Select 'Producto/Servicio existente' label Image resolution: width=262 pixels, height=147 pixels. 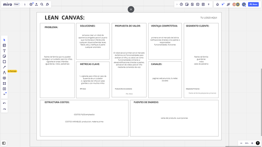click(123, 89)
